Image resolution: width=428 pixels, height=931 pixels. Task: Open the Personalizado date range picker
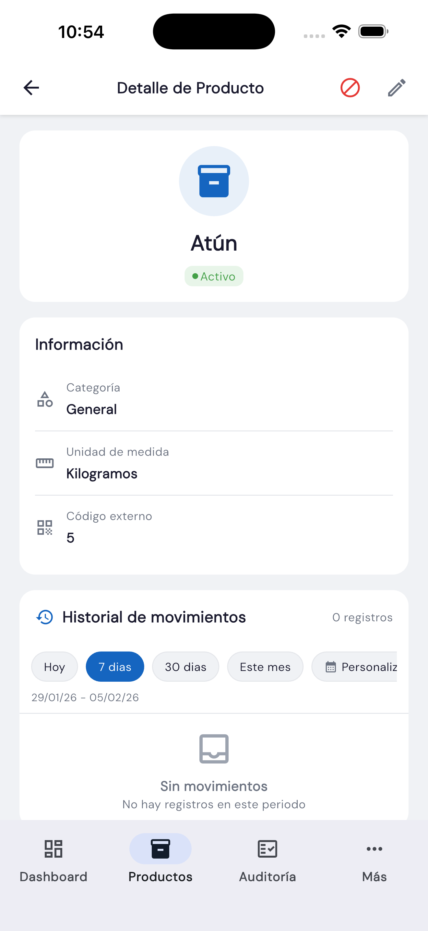pyautogui.click(x=355, y=667)
